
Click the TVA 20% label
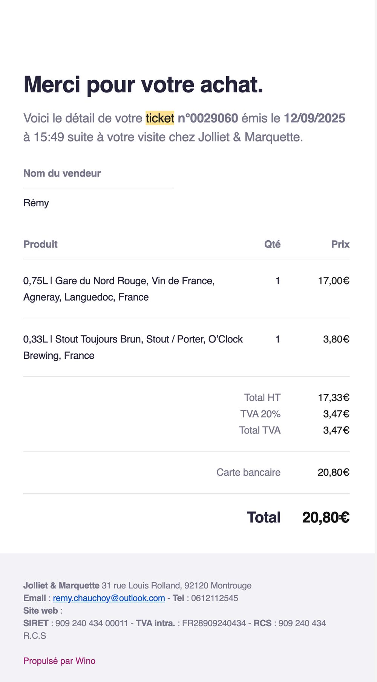click(x=260, y=414)
